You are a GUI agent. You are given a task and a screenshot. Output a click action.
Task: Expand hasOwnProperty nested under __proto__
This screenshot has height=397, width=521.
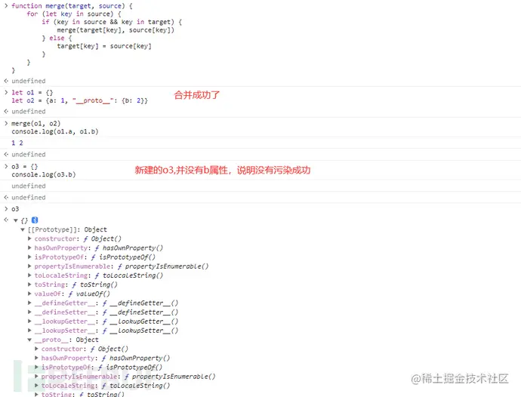coord(36,359)
